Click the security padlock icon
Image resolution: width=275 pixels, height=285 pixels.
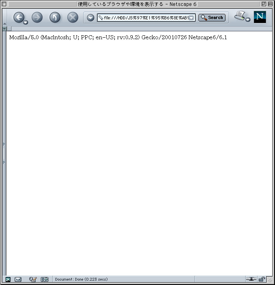pos(262,279)
